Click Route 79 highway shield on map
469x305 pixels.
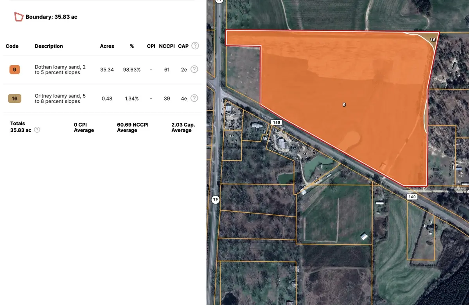(215, 199)
